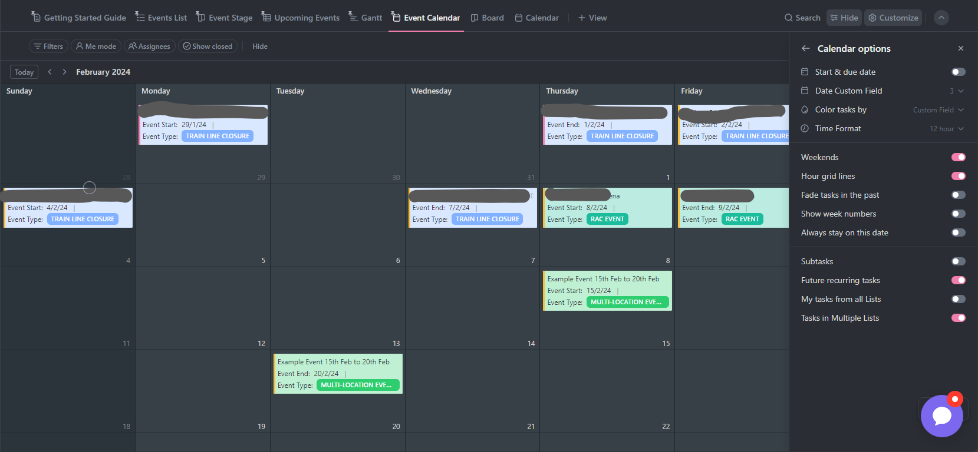Open the event ending 7/2/24
Viewport: 978px width, 452px height.
click(473, 208)
